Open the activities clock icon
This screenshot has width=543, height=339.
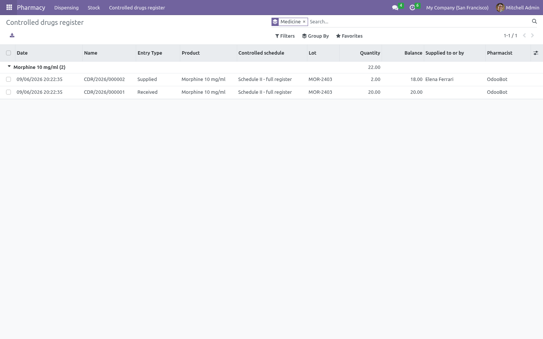click(412, 8)
